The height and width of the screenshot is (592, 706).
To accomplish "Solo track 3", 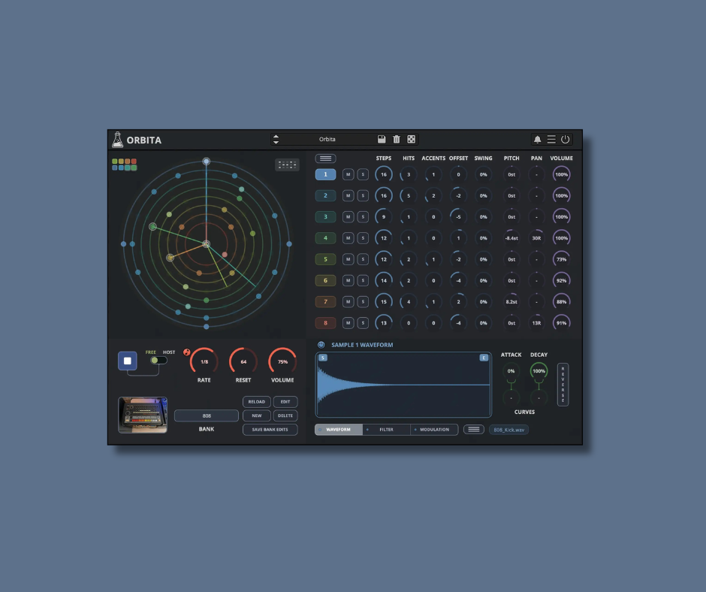I will click(x=363, y=216).
